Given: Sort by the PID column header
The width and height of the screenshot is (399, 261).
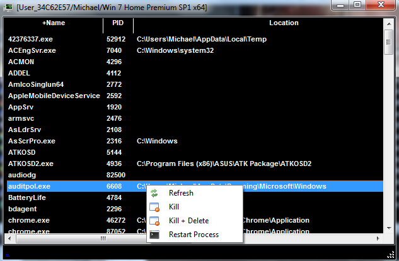Looking at the screenshot, I should [118, 23].
